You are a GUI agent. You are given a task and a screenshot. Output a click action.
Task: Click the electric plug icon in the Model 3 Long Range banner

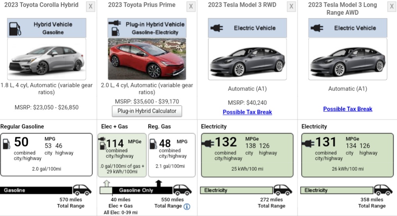point(317,28)
